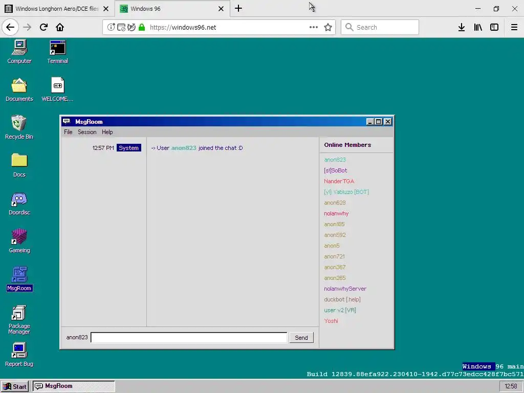Launch the Terminal desktop icon
The width and height of the screenshot is (524, 393).
pos(57,52)
